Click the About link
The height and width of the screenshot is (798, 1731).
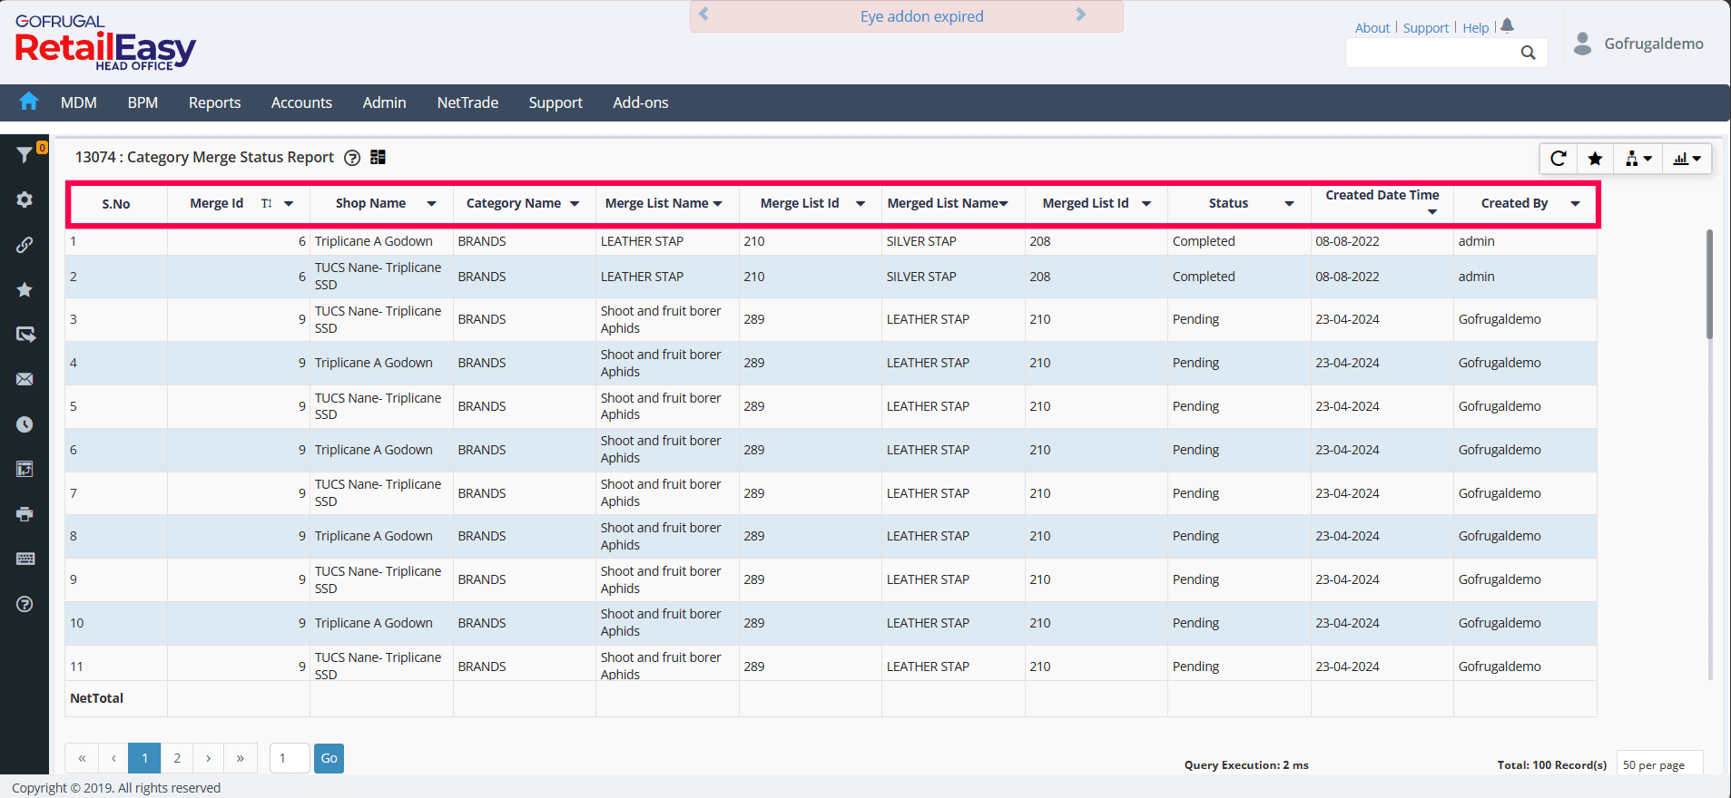pos(1372,28)
